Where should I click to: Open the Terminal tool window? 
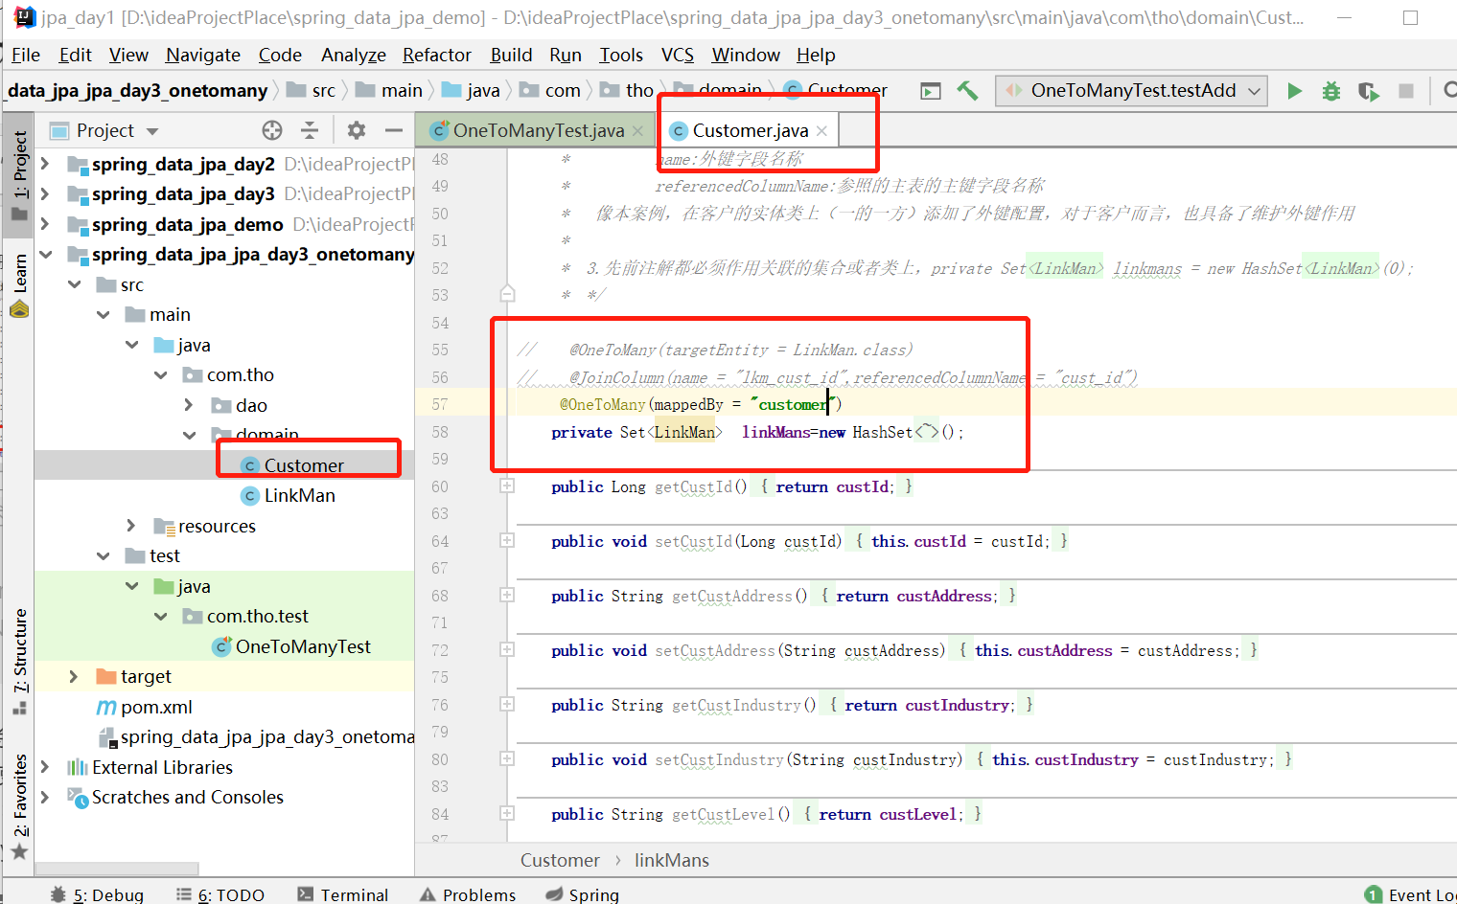coord(343,894)
